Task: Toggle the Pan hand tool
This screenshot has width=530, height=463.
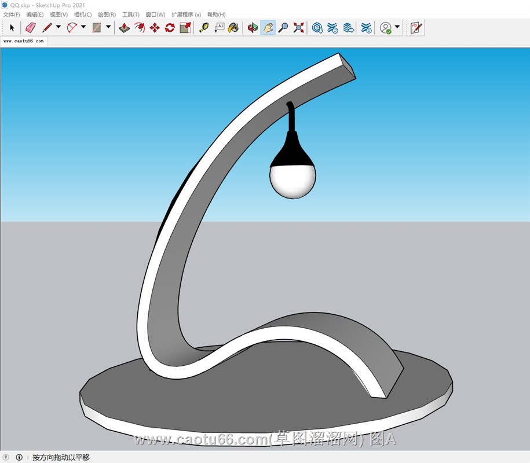Action: point(268,27)
